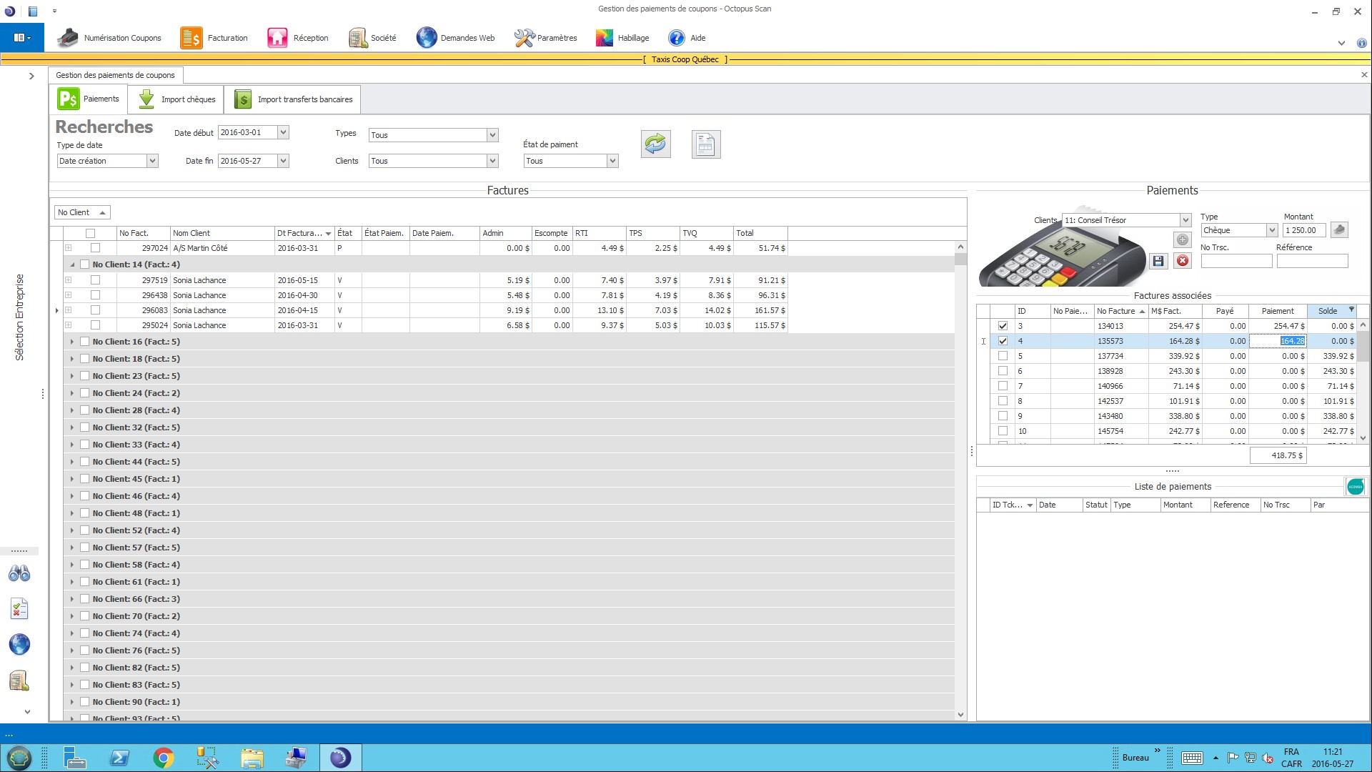The height and width of the screenshot is (772, 1372).
Task: Cancel payment with the red X icon
Action: coord(1183,261)
